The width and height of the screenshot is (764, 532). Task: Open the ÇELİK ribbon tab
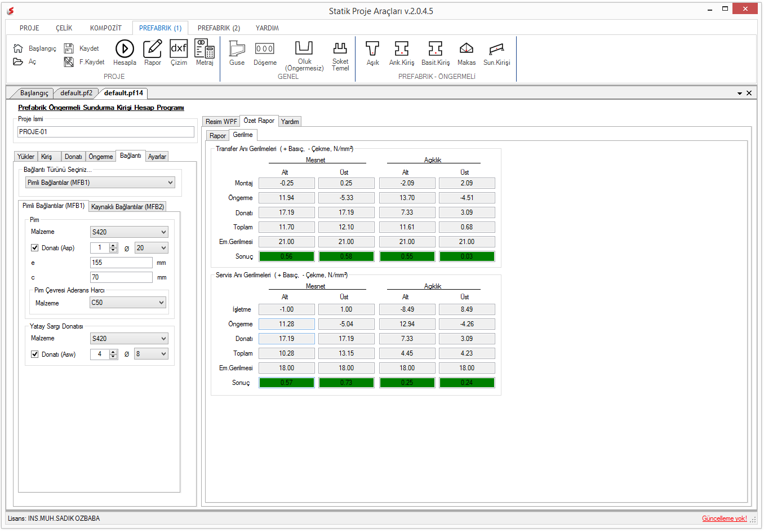[x=64, y=28]
